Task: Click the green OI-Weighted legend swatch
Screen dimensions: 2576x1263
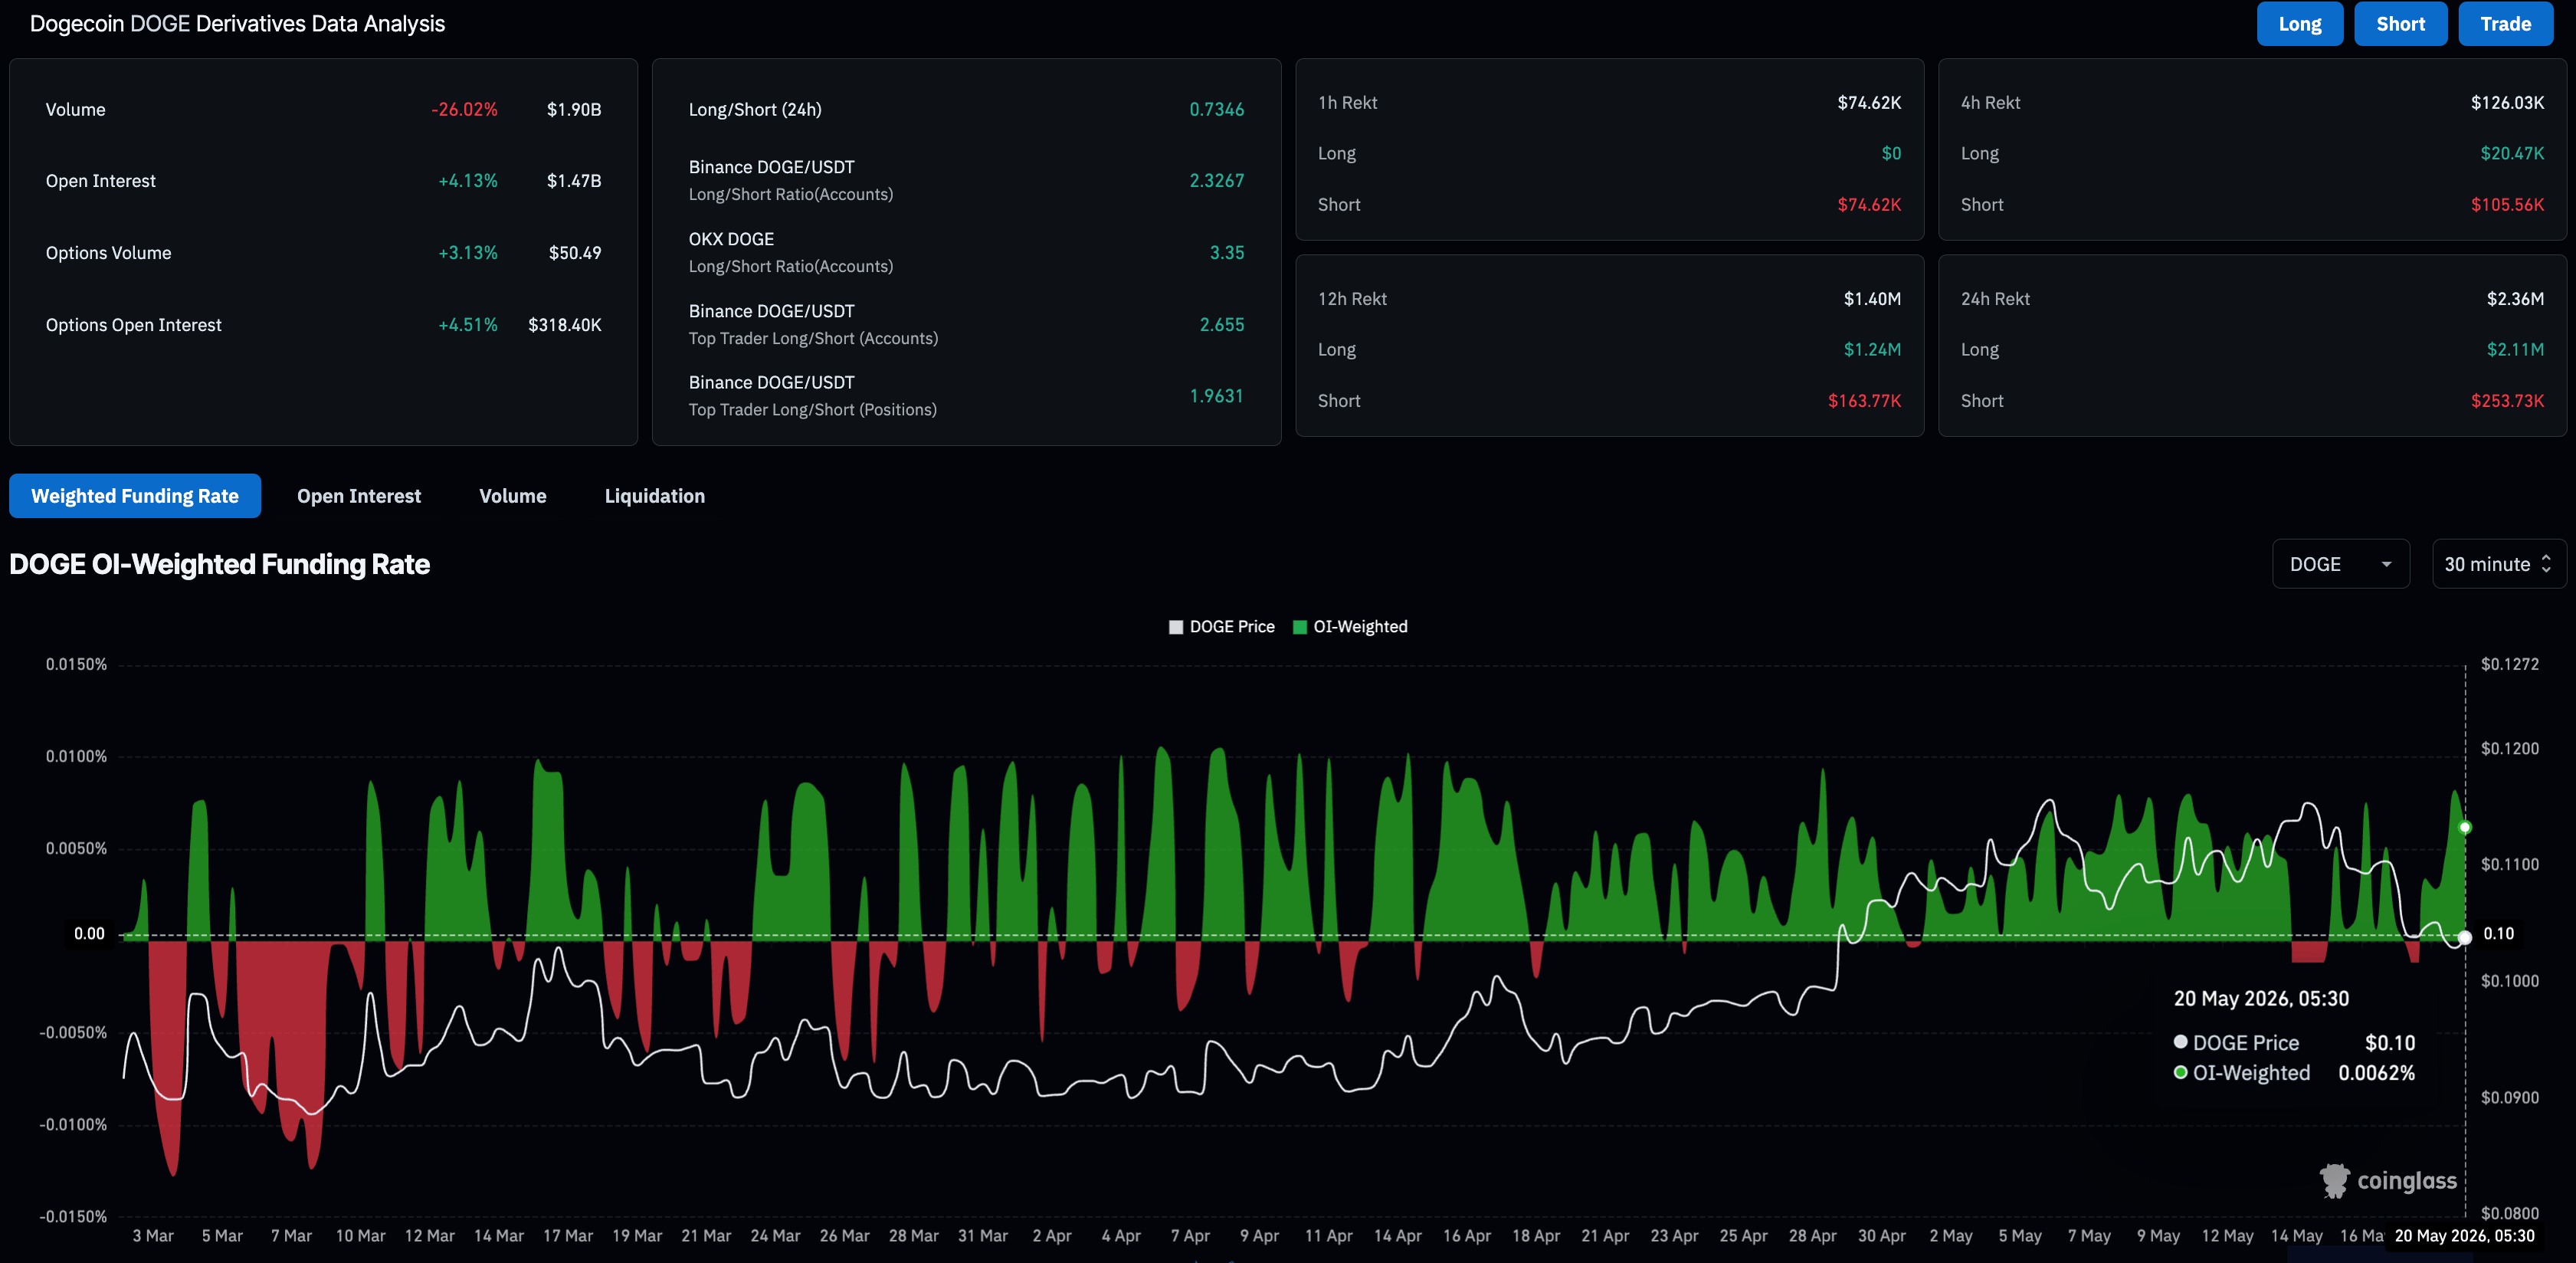Action: pyautogui.click(x=1300, y=627)
